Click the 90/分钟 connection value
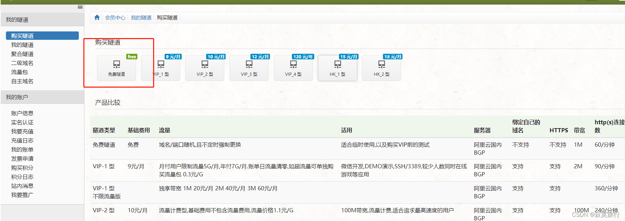The image size is (625, 221). tap(605, 166)
